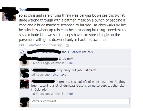Like the 'holy crazy nut job, batman!!' comment
The height and width of the screenshot is (111, 143).
click(x=55, y=75)
